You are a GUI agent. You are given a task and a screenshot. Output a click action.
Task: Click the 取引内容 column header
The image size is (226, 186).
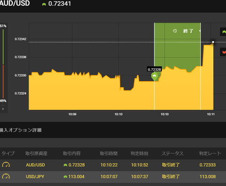(72, 154)
